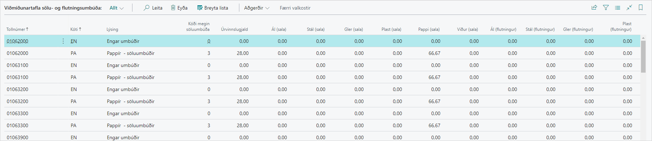Expand the Aðgerðir actions menu

tap(257, 8)
